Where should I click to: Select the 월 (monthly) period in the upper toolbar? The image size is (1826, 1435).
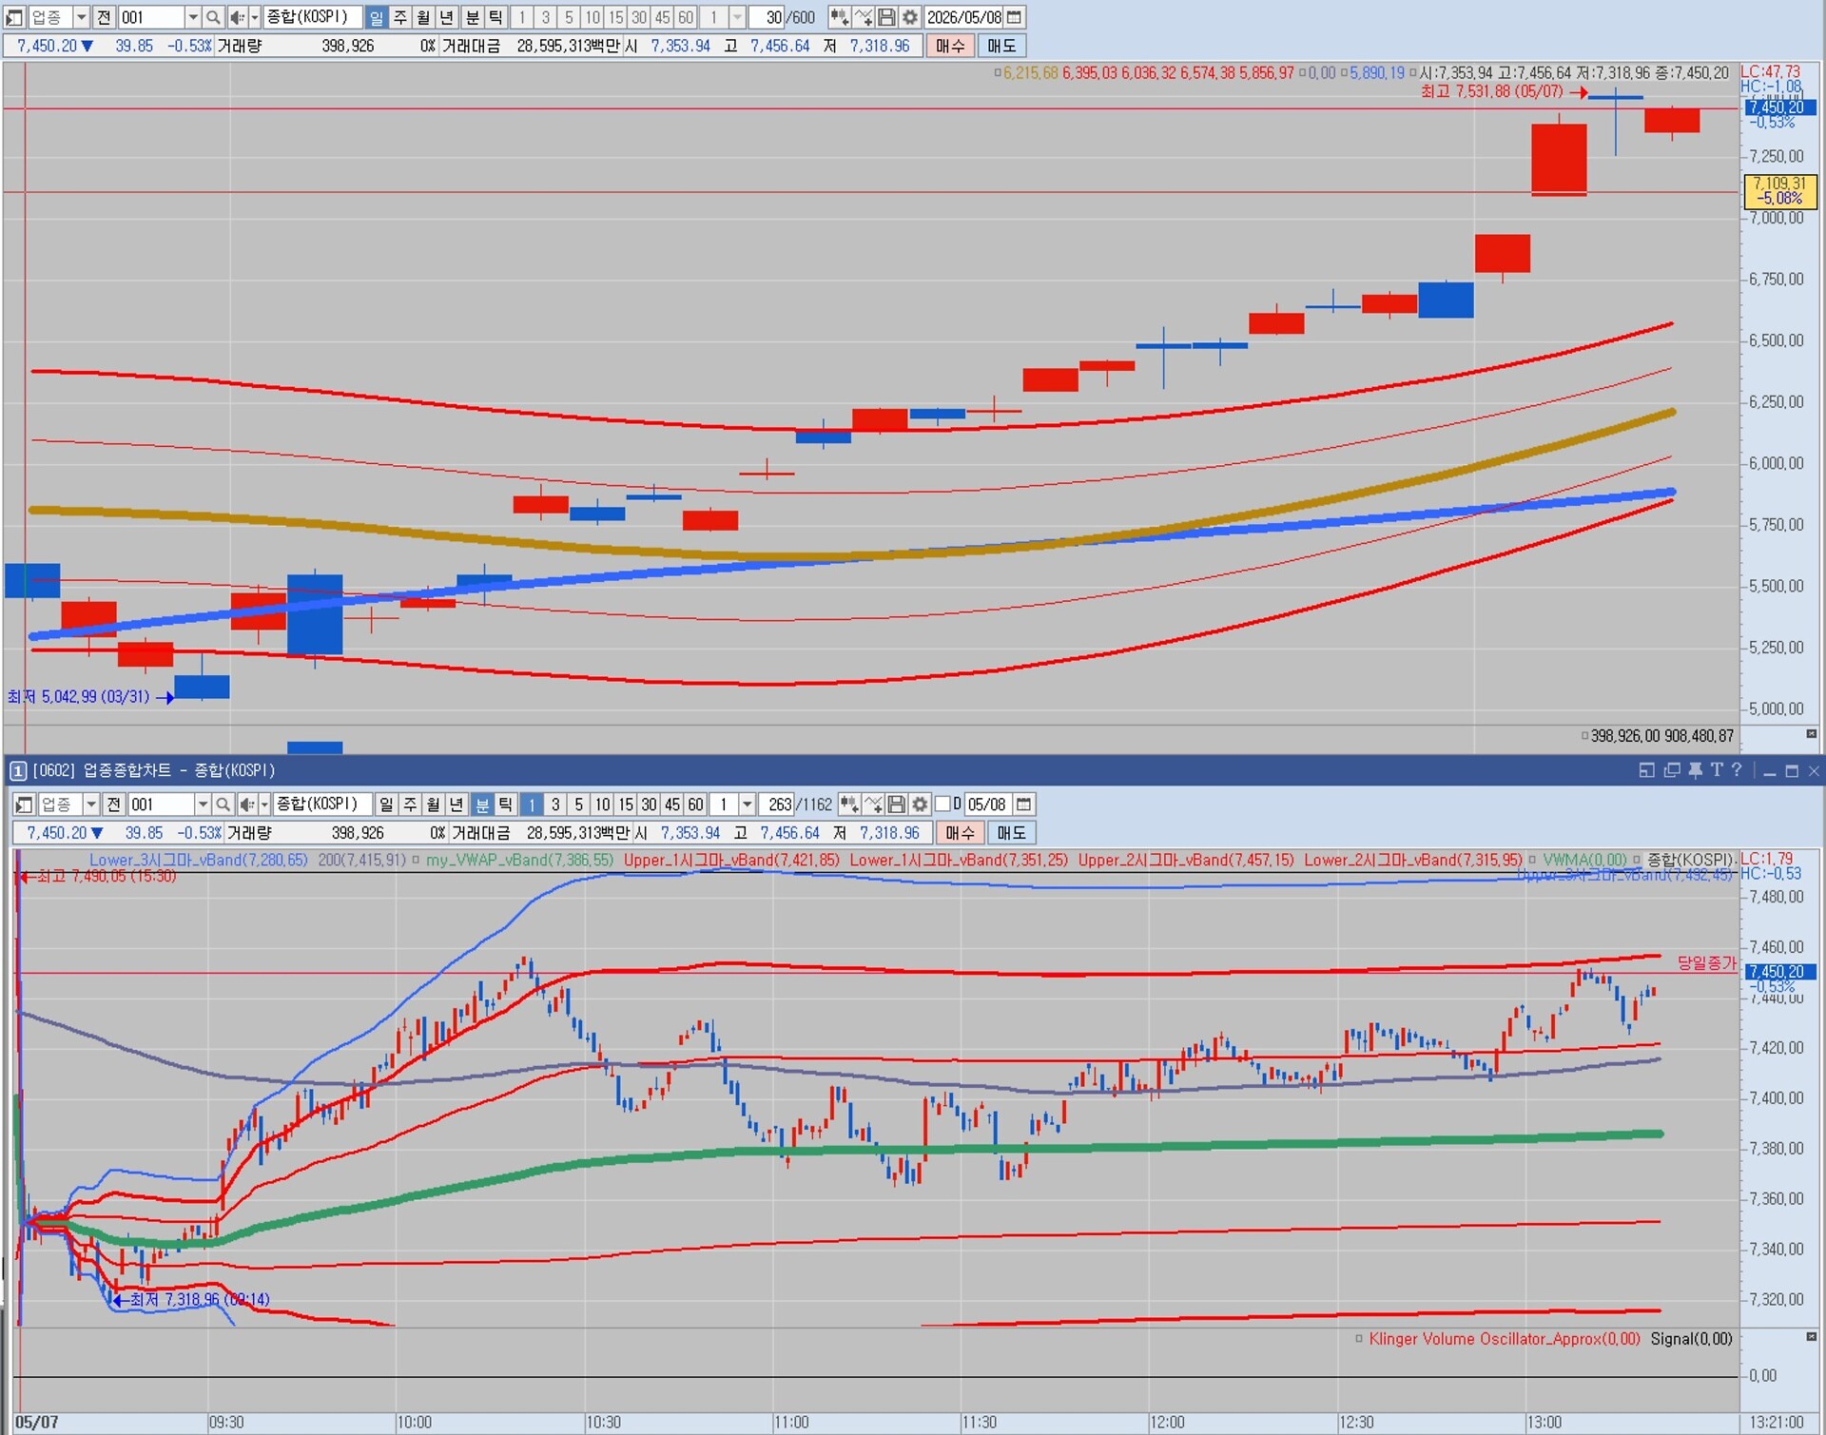coord(423,17)
